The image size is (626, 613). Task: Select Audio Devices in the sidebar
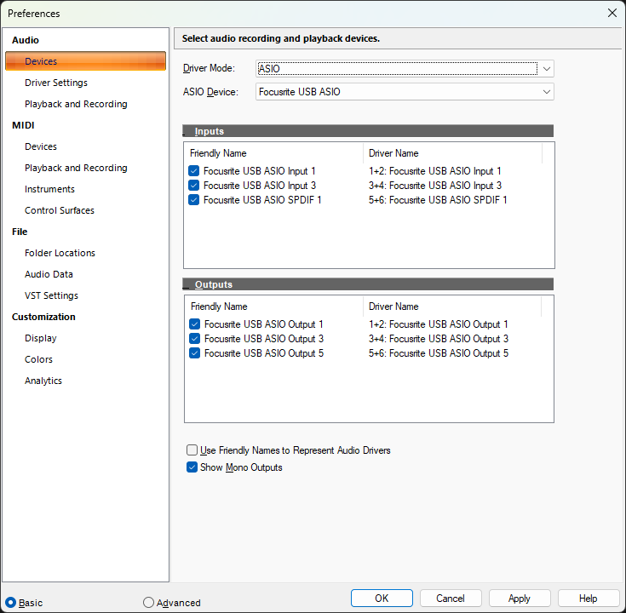pyautogui.click(x=85, y=61)
